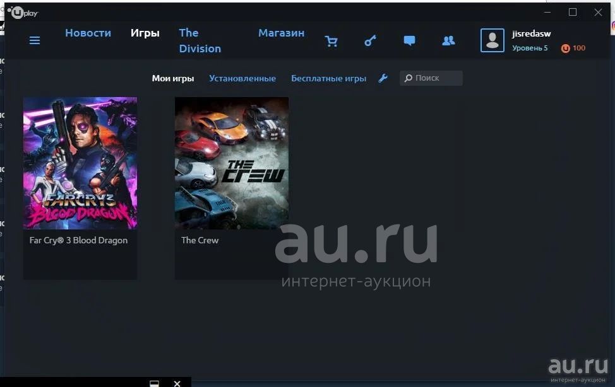Click the jisredasw username

point(532,33)
